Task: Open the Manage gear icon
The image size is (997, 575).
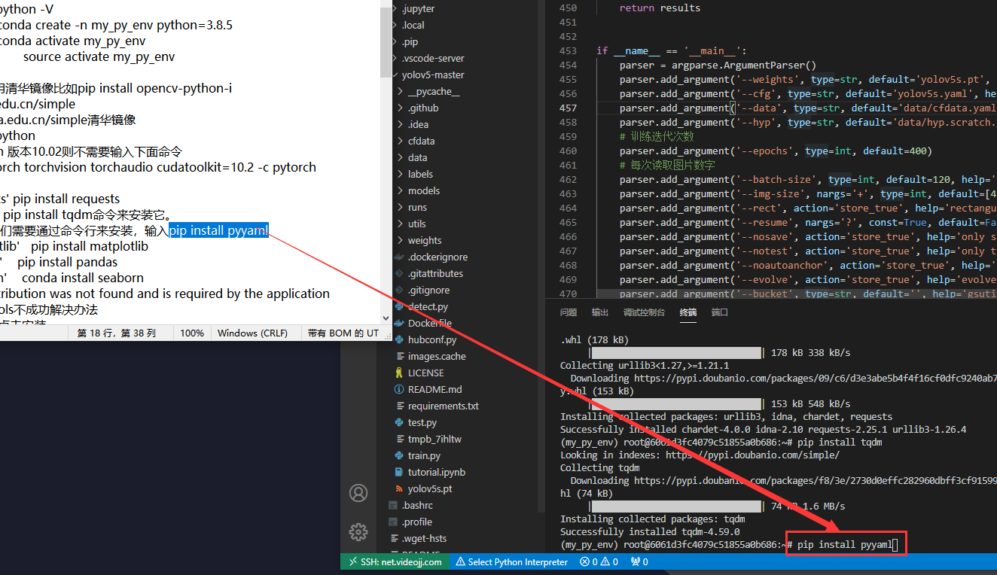Action: (x=358, y=531)
